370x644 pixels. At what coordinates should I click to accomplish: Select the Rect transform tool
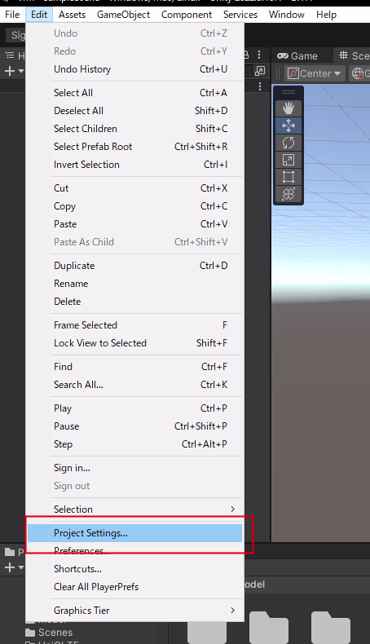coord(289,177)
